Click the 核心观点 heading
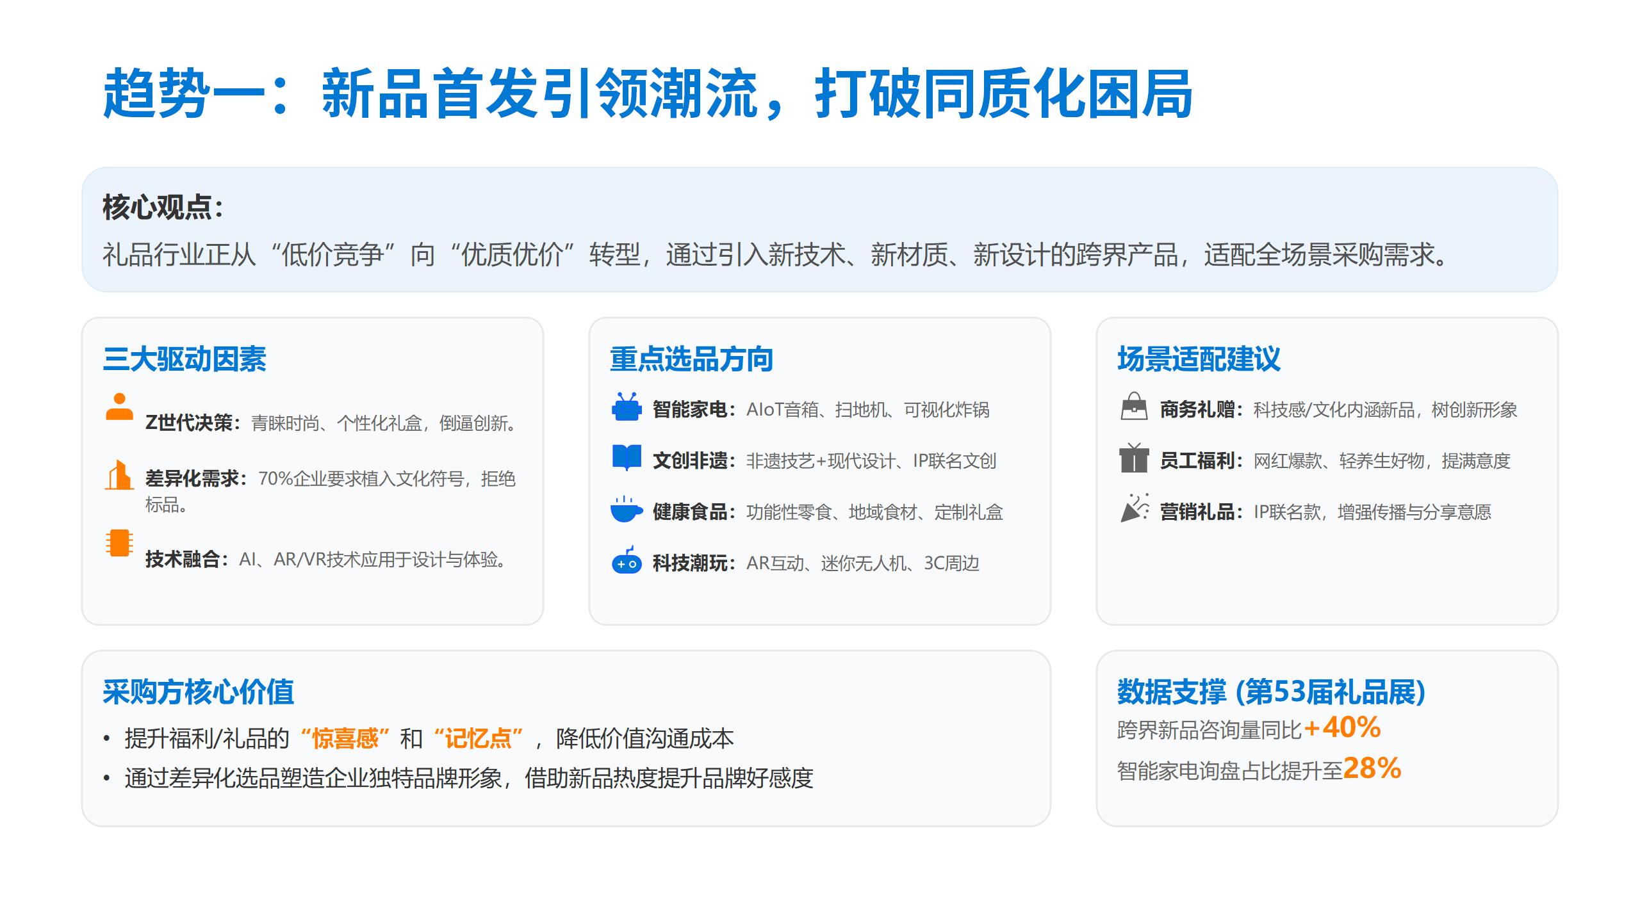The height and width of the screenshot is (922, 1640). (163, 207)
